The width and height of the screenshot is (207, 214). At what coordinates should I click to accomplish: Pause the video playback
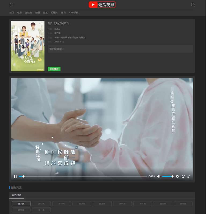tap(15, 176)
